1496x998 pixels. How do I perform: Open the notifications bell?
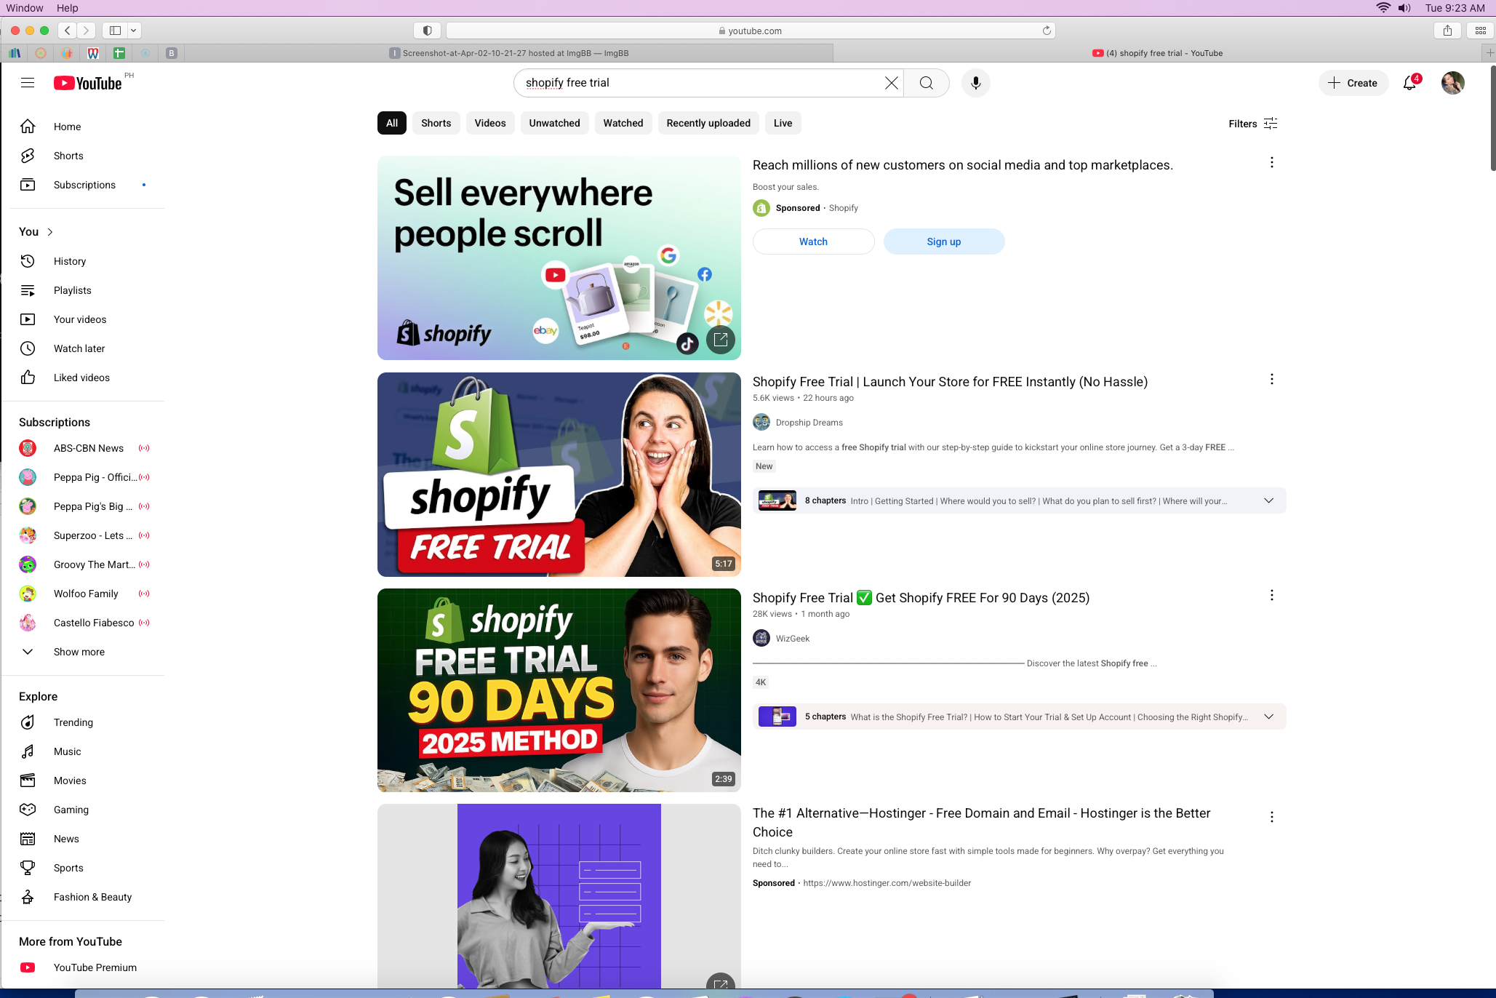[1410, 83]
